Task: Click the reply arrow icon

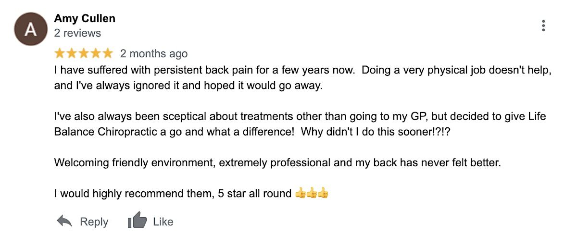Action: tap(64, 222)
